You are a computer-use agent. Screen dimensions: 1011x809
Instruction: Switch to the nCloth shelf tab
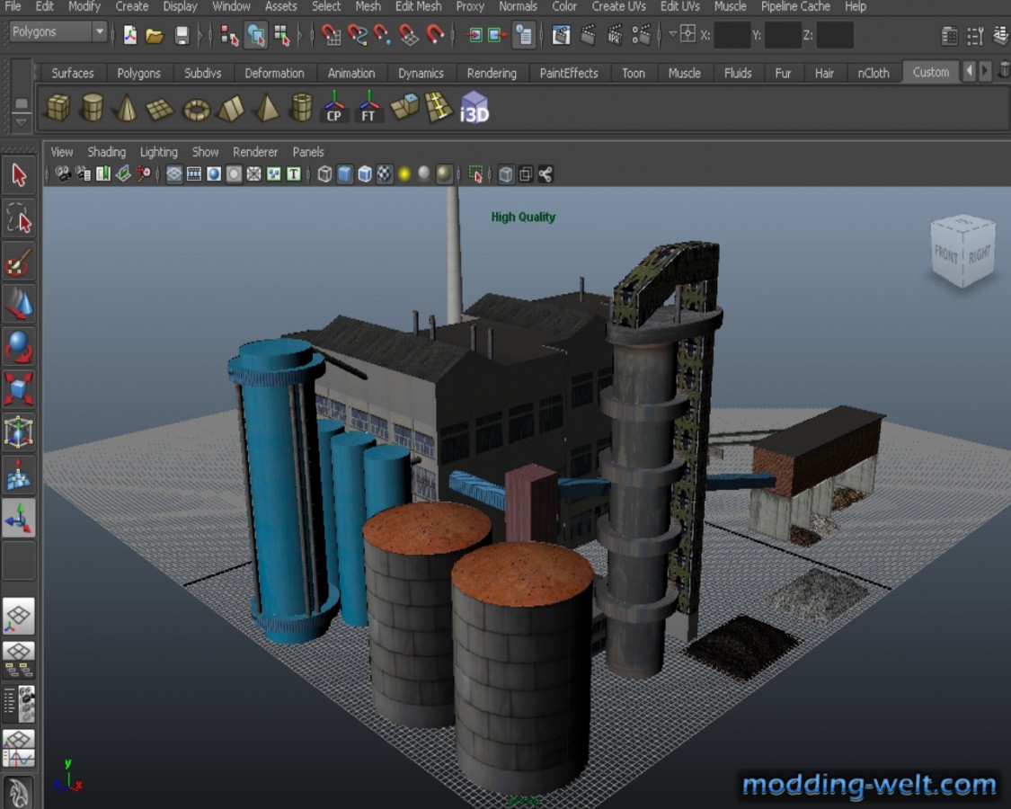tap(873, 73)
